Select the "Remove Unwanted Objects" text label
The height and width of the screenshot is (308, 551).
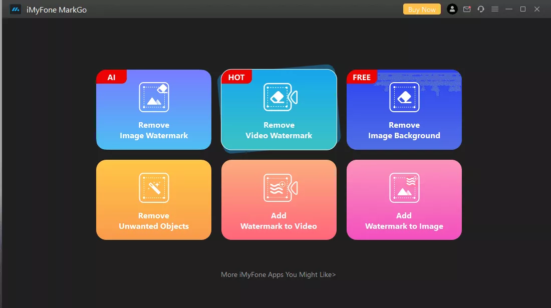coord(154,221)
